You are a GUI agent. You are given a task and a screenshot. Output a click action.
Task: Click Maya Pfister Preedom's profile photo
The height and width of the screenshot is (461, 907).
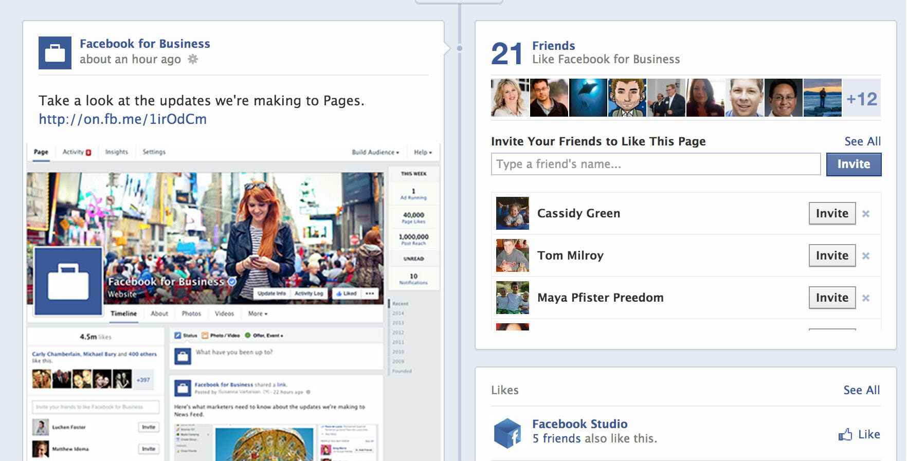512,298
